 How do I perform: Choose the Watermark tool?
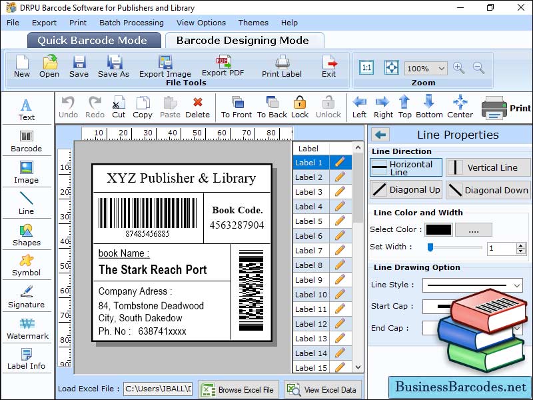(x=27, y=328)
